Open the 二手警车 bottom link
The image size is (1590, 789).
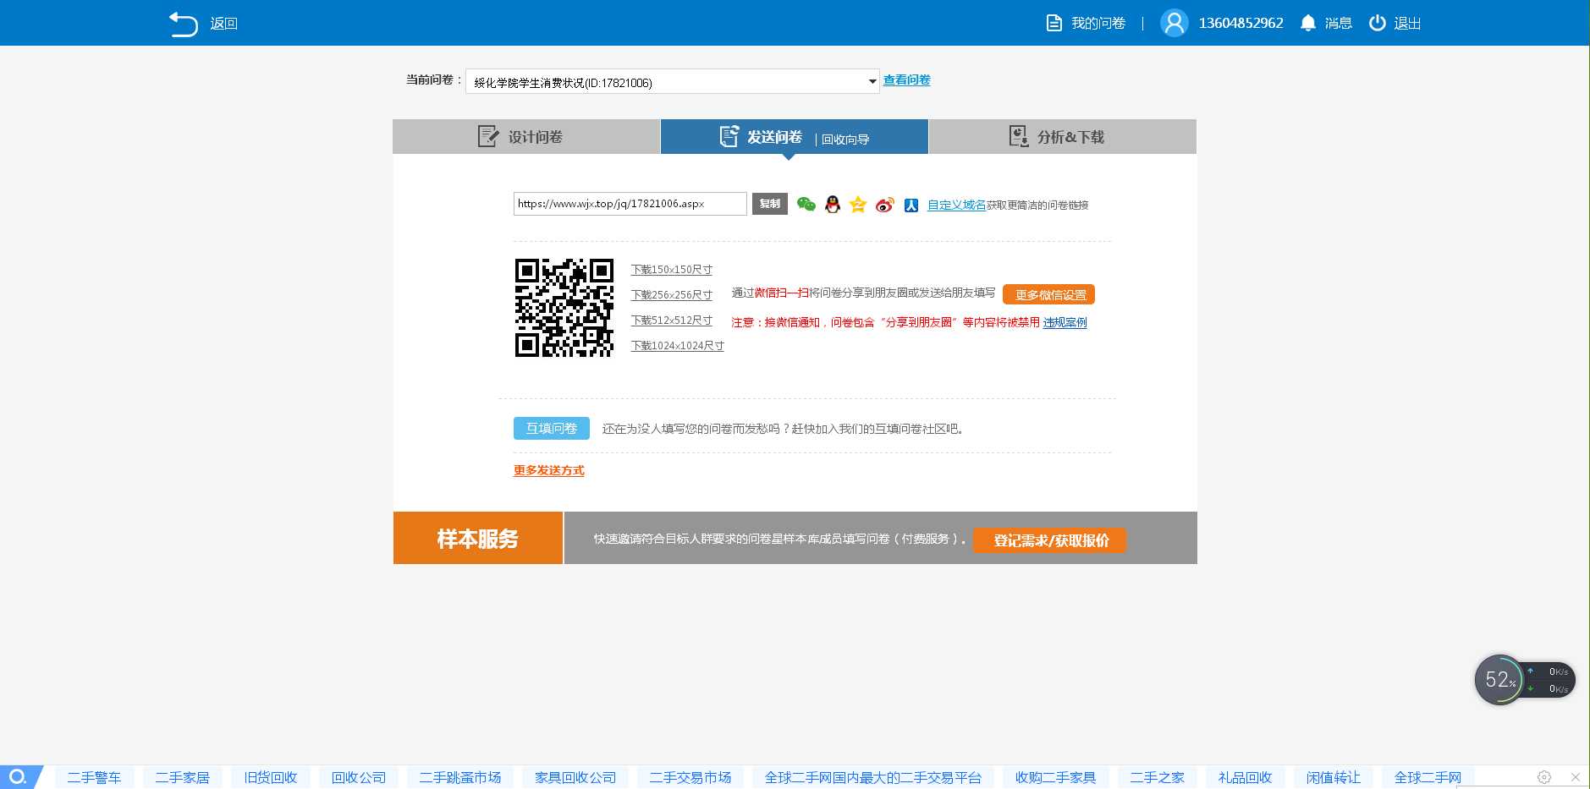point(95,777)
